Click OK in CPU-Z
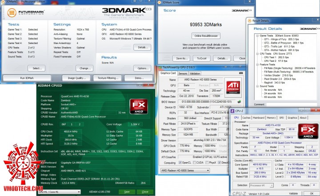This screenshot has width=320, height=196. (312, 193)
